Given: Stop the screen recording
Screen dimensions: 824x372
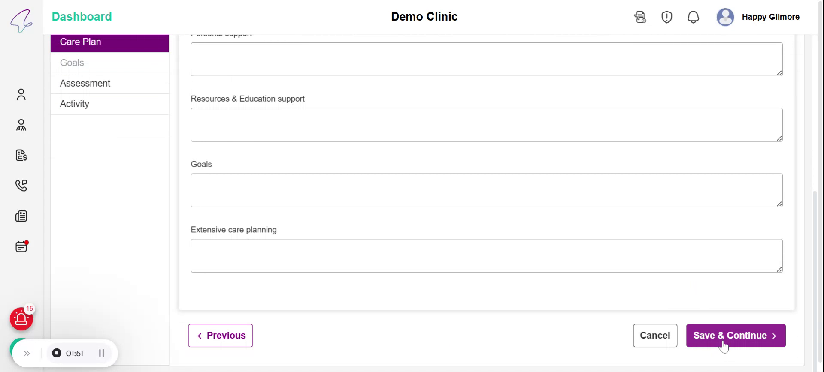Looking at the screenshot, I should point(57,353).
